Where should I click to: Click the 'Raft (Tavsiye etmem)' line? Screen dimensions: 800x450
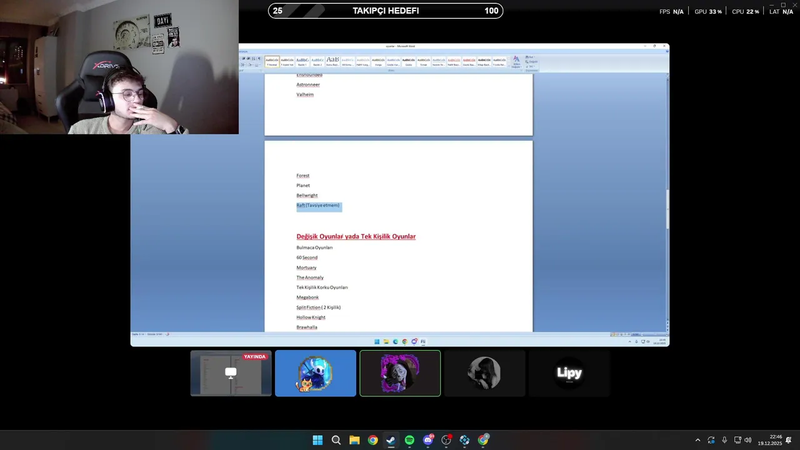[318, 205]
